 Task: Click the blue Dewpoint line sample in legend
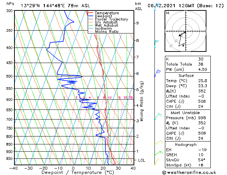coord(91,16)
